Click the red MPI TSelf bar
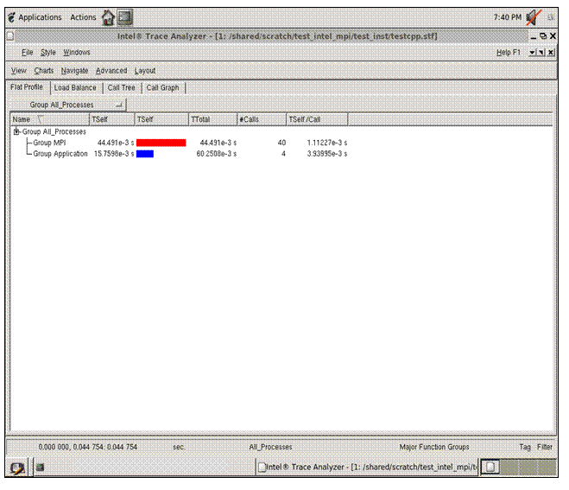The width and height of the screenshot is (569, 490). click(x=161, y=143)
